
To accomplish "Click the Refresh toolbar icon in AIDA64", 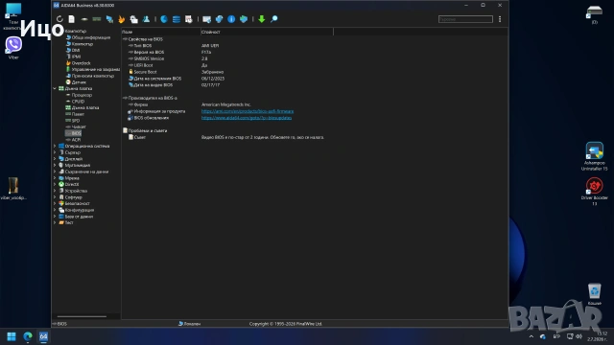I will 59,19.
